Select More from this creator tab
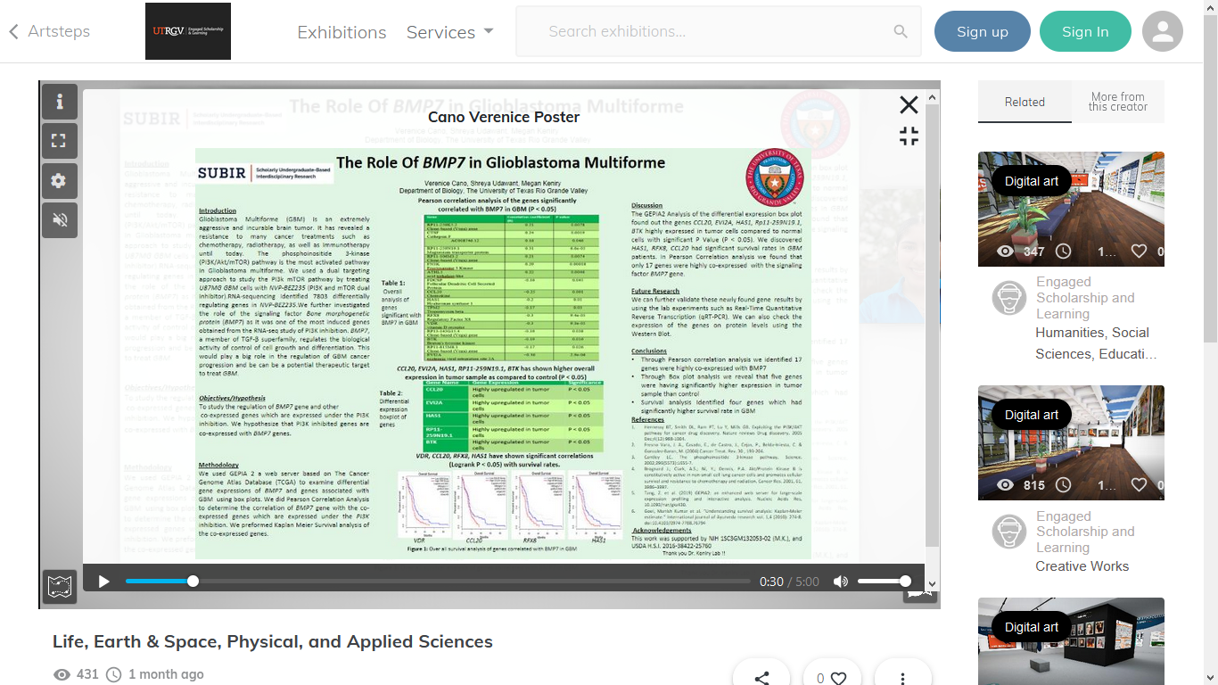The image size is (1218, 685). [1118, 101]
